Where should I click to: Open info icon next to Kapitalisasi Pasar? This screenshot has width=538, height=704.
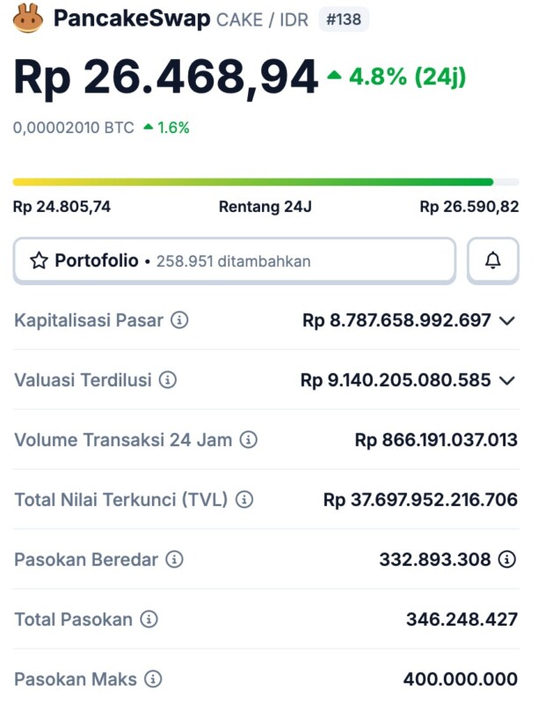tap(179, 320)
